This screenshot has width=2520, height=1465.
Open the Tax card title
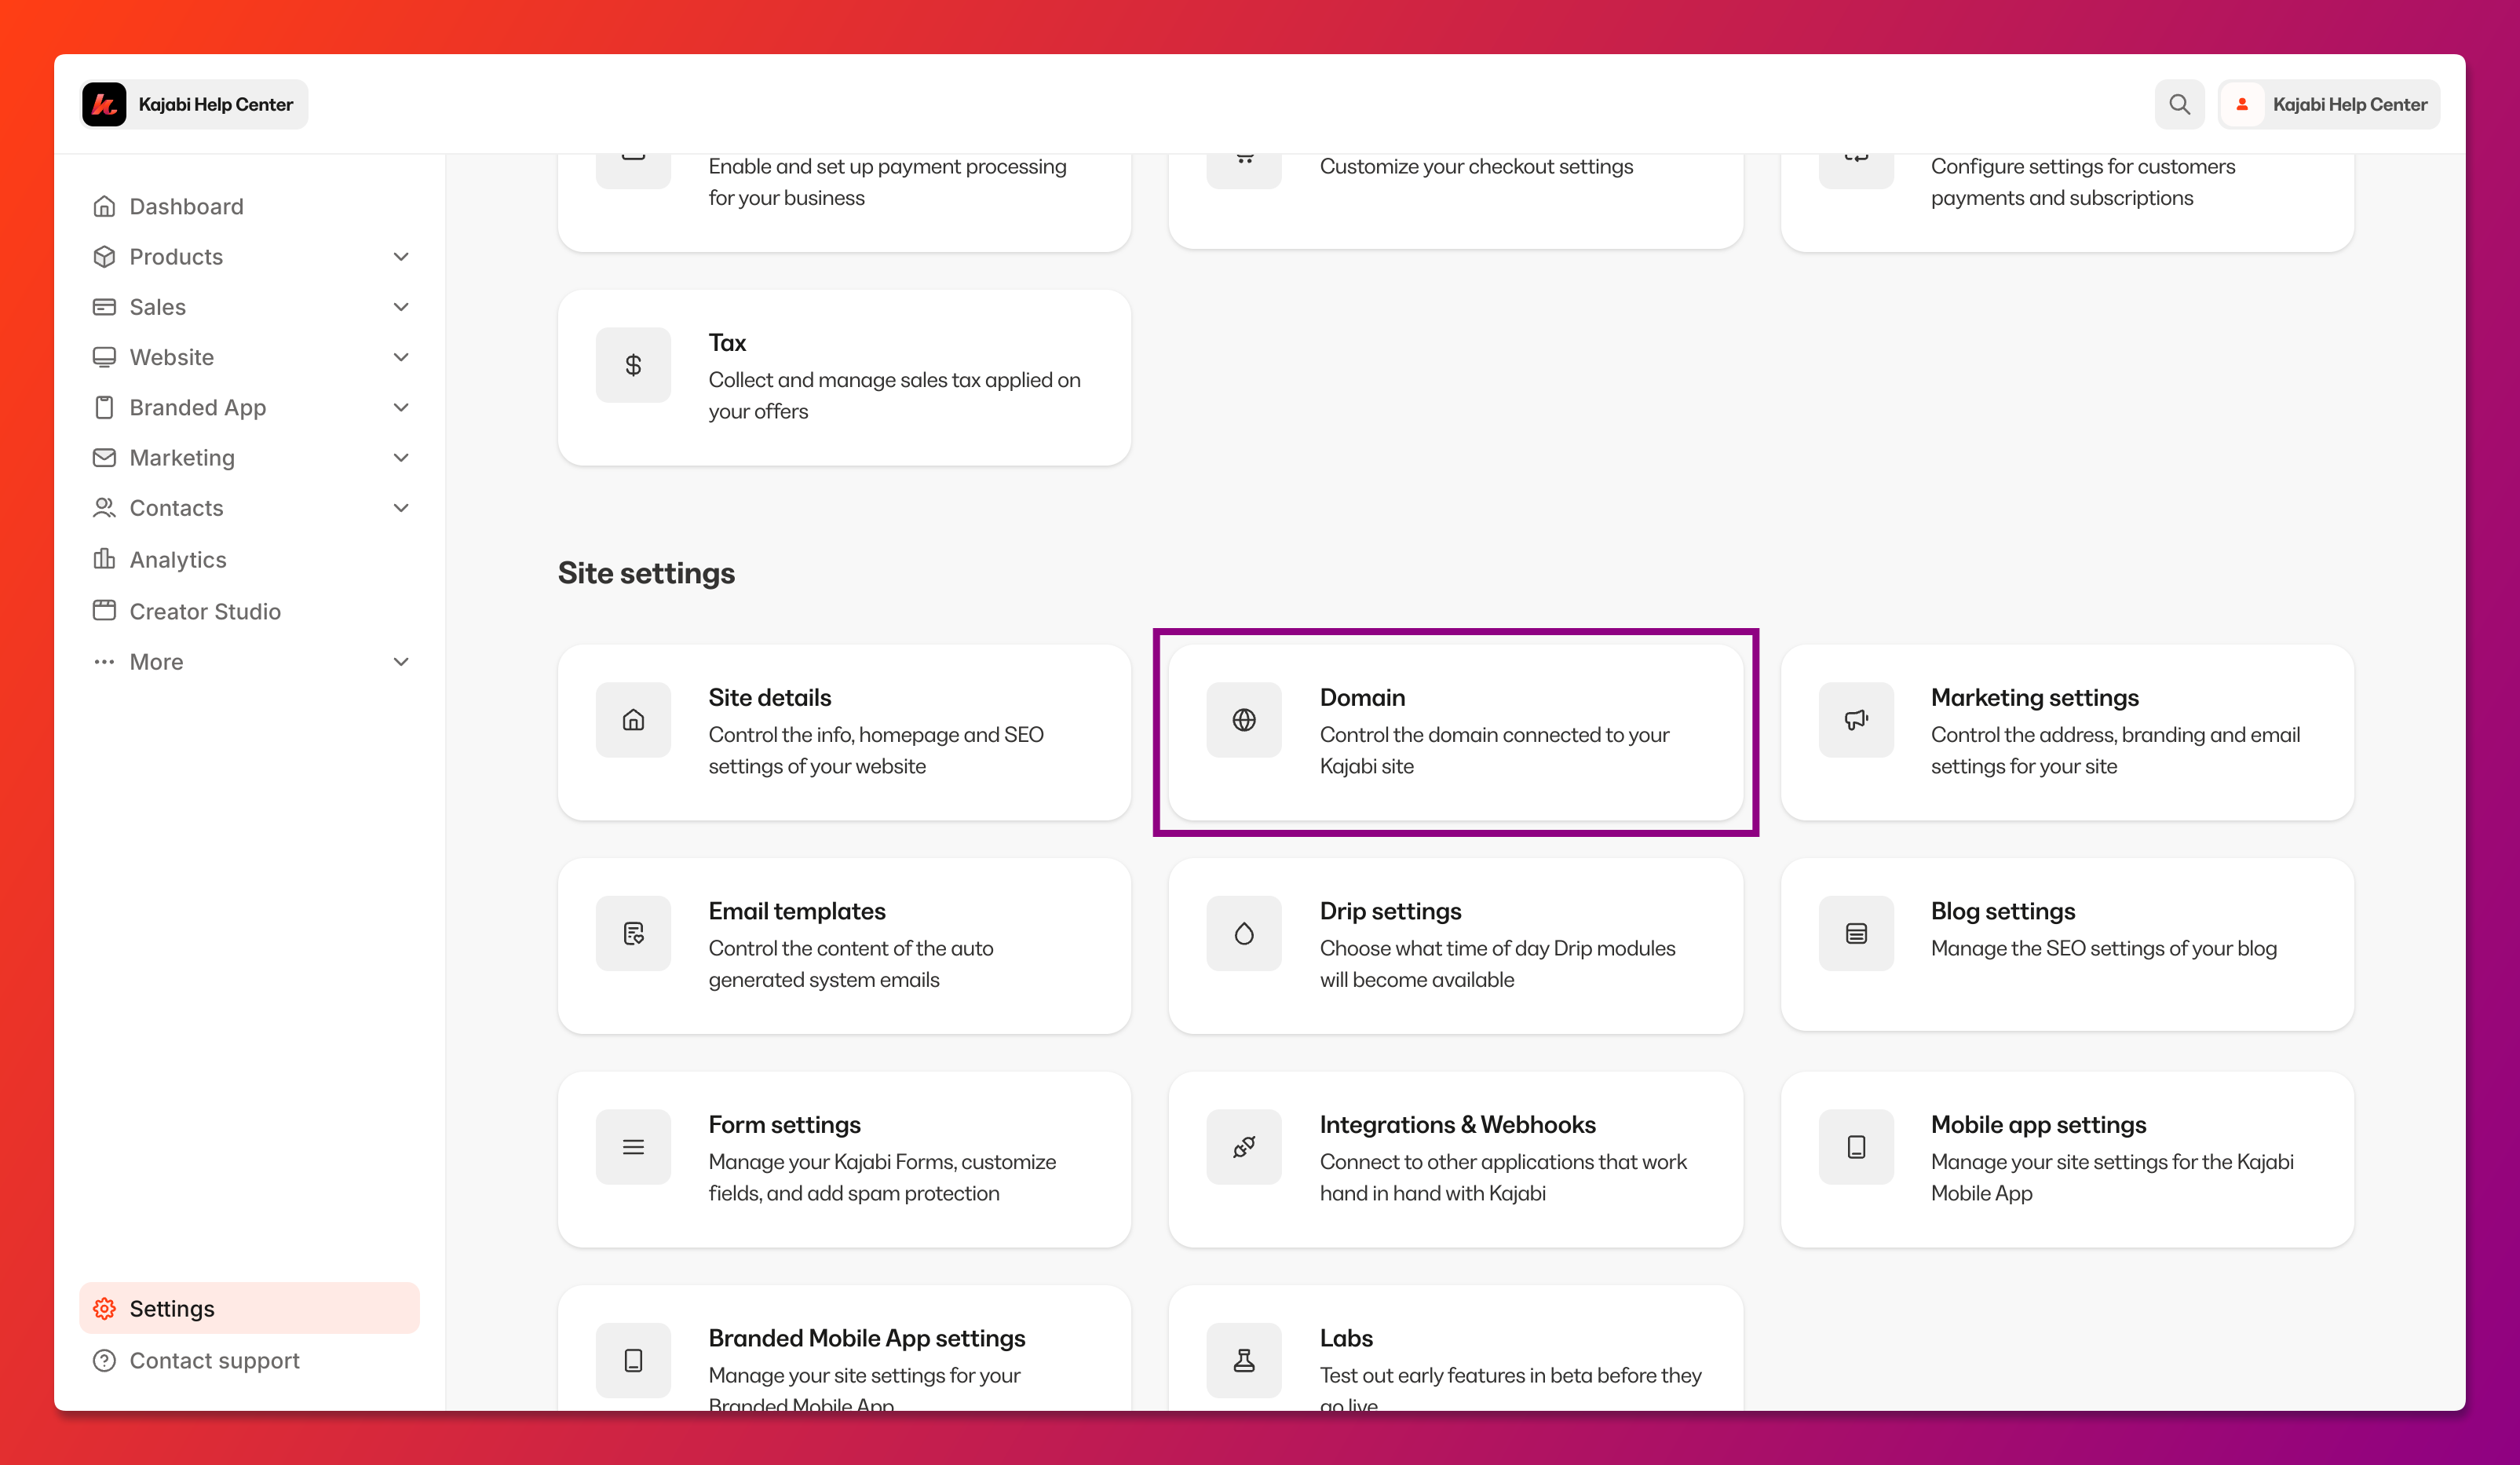(x=727, y=342)
